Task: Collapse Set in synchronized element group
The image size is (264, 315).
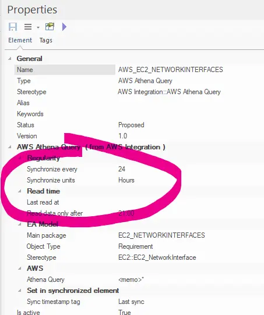Action: click(20, 290)
